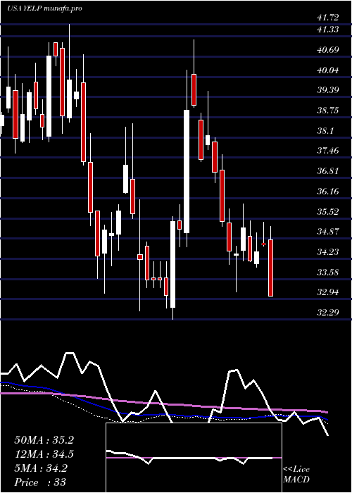
Task: Click the '12MA : 34.5' readout
Action: [44, 454]
